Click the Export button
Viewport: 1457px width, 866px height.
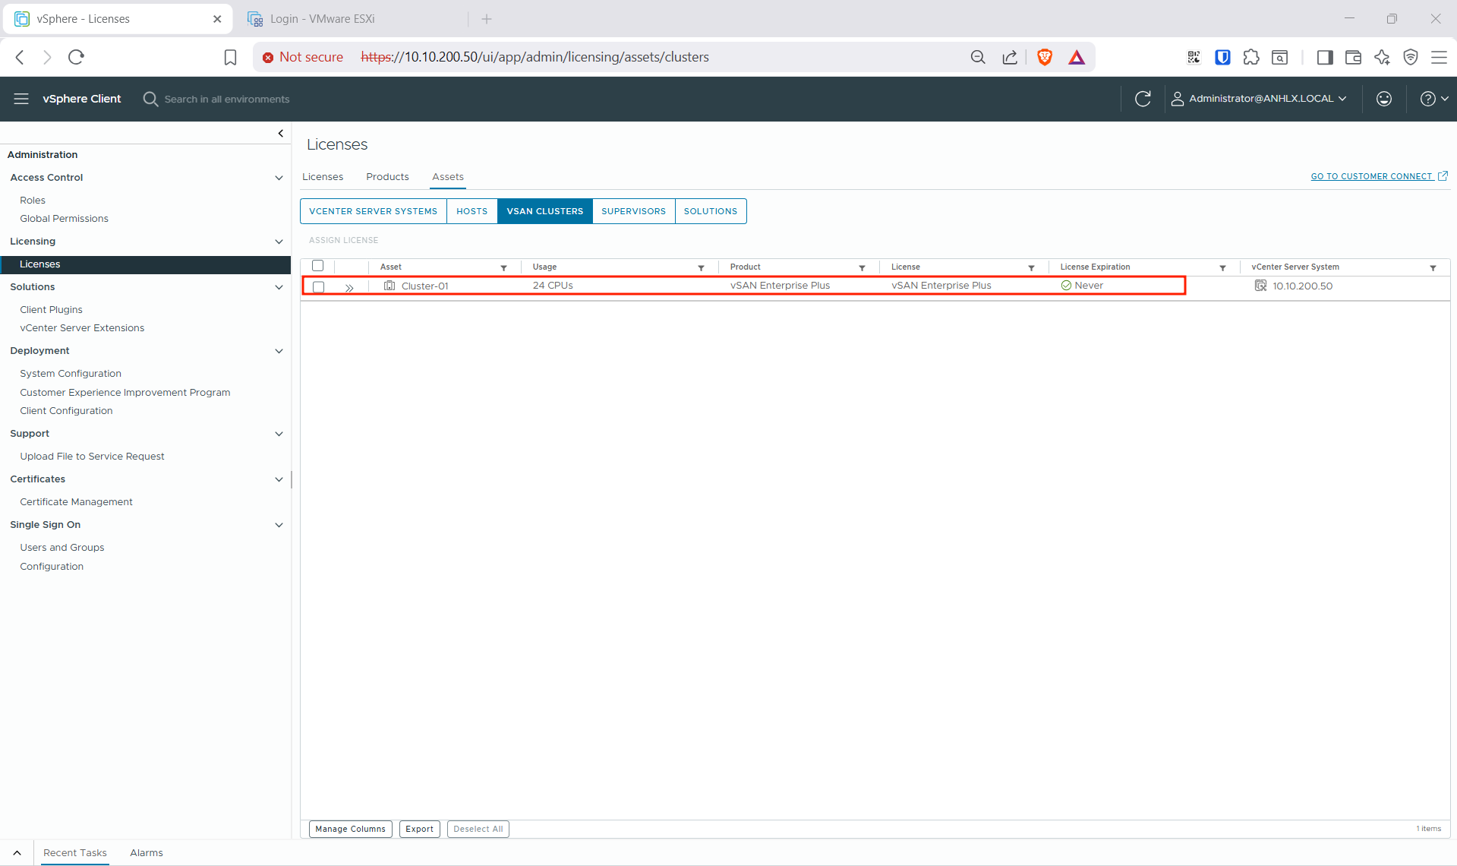[420, 829]
